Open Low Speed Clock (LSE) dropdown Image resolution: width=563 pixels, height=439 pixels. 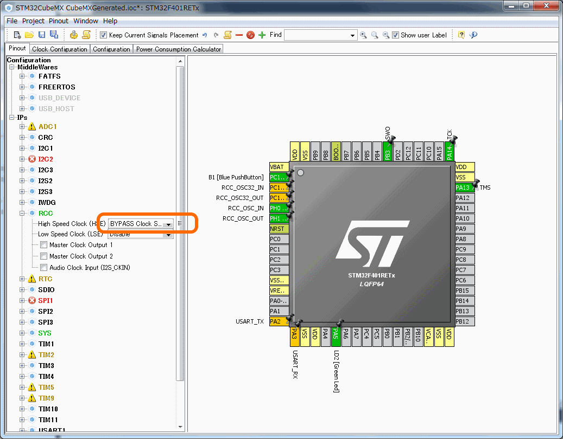point(168,235)
